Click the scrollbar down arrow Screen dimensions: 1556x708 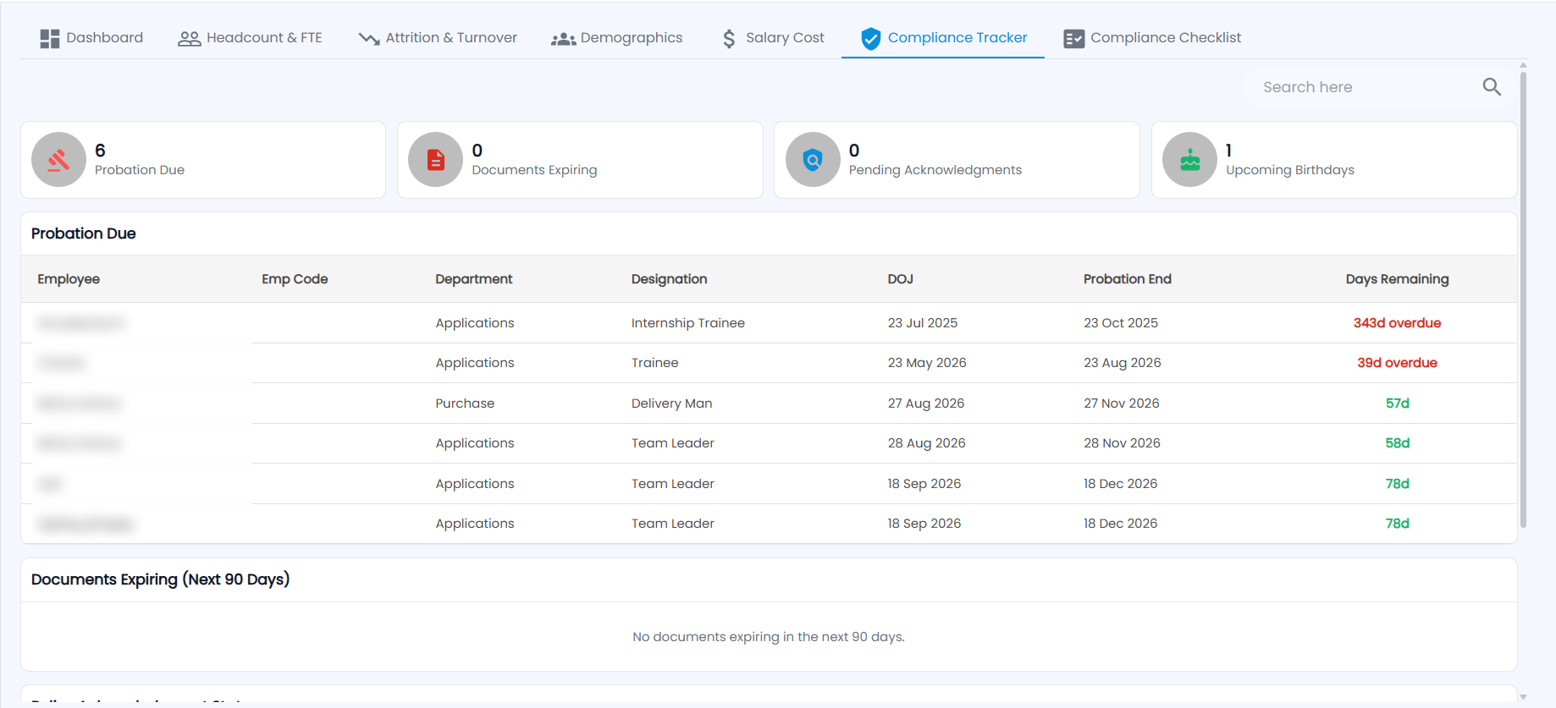(1523, 698)
